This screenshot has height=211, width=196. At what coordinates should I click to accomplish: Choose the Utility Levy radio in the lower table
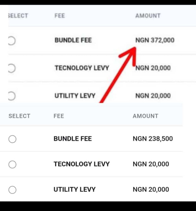click(x=12, y=190)
